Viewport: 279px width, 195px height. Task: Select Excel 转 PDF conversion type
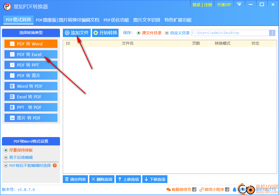(x=31, y=97)
